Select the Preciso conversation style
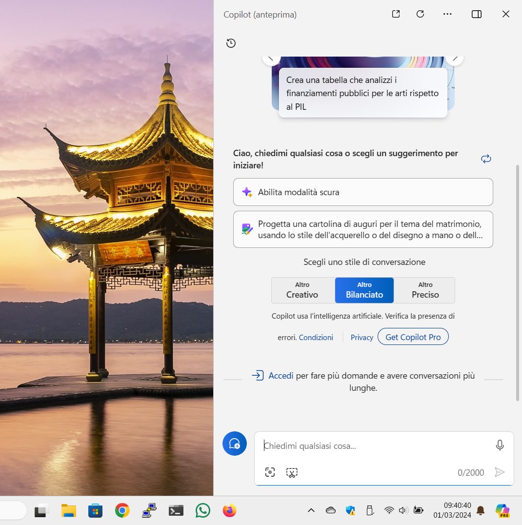 coord(424,290)
